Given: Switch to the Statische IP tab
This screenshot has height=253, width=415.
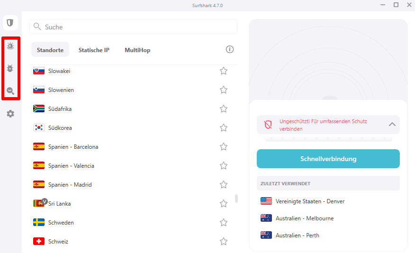Looking at the screenshot, I should coord(94,50).
